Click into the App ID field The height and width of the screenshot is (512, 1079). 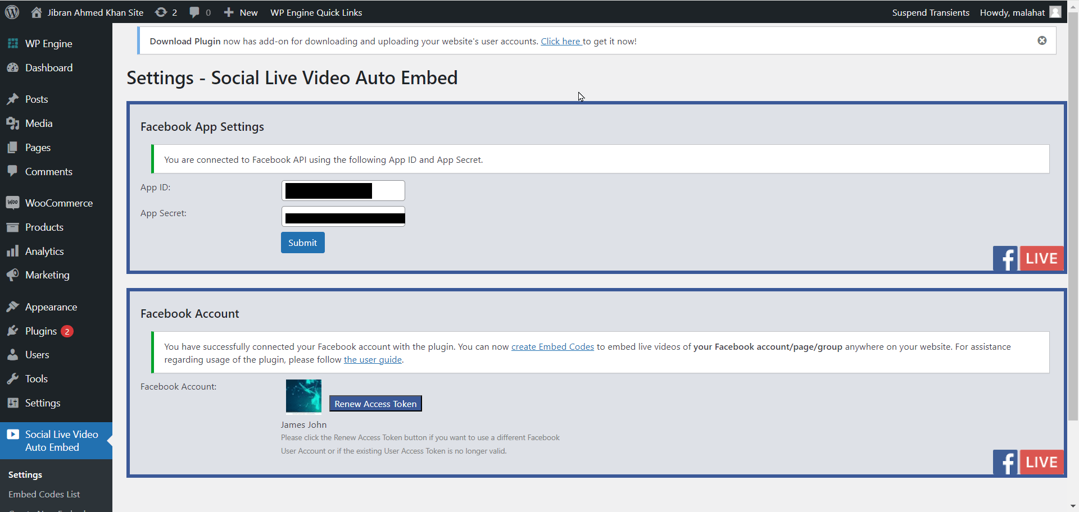tap(343, 191)
